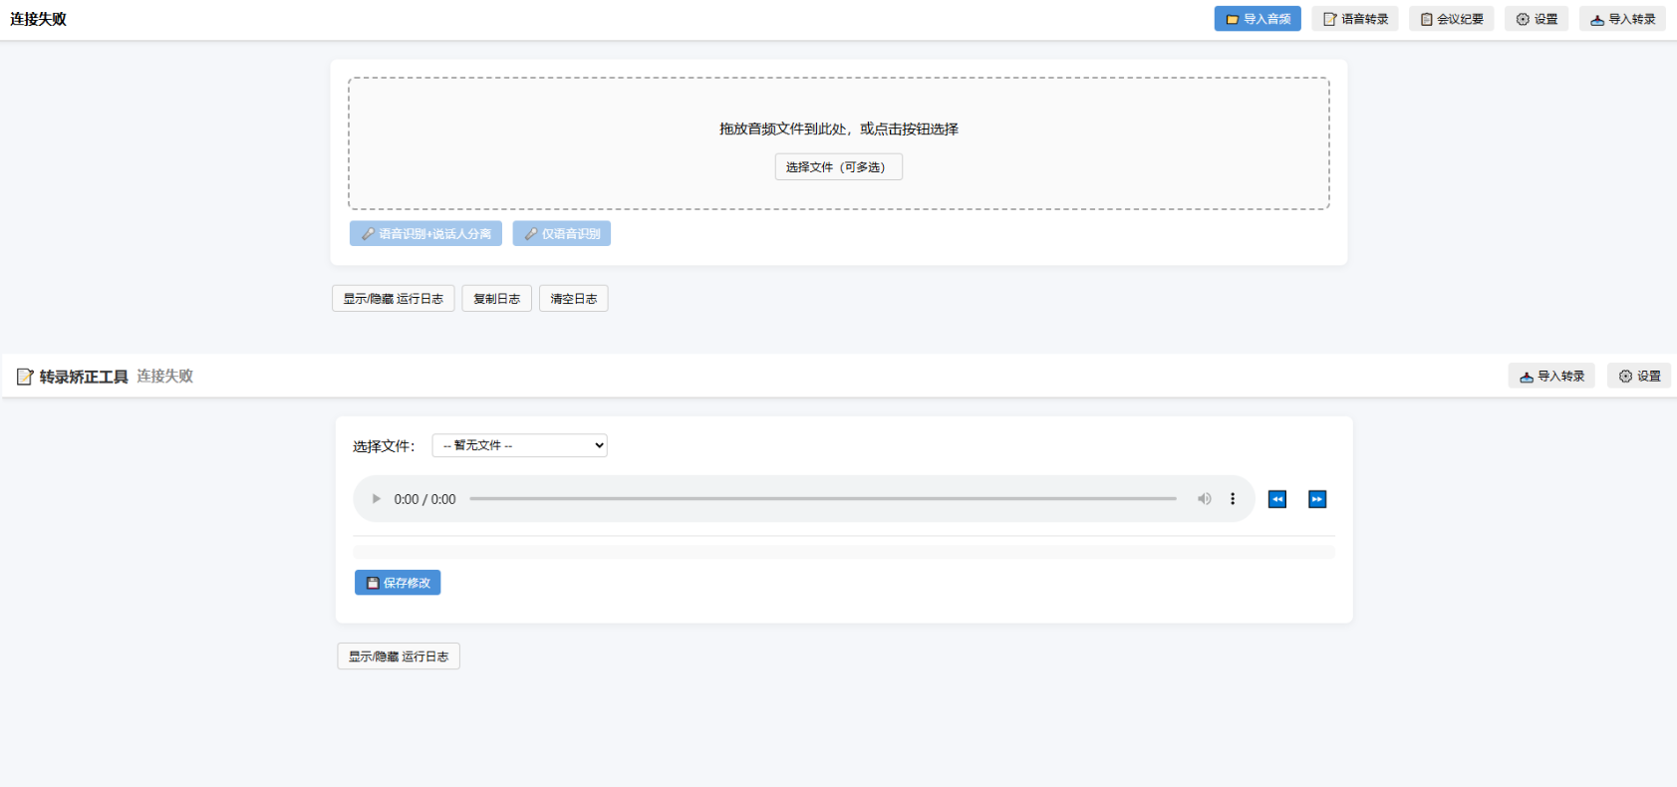
Task: Click the 选择文件（可多选） button
Action: pos(839,167)
